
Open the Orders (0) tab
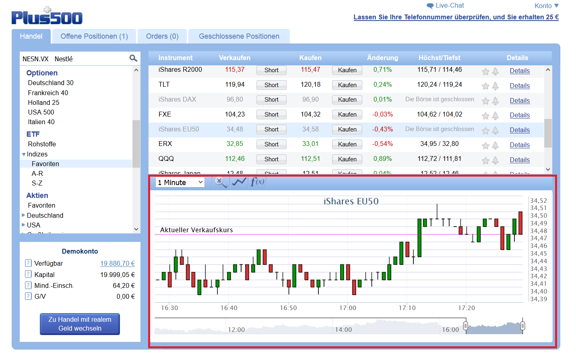162,36
